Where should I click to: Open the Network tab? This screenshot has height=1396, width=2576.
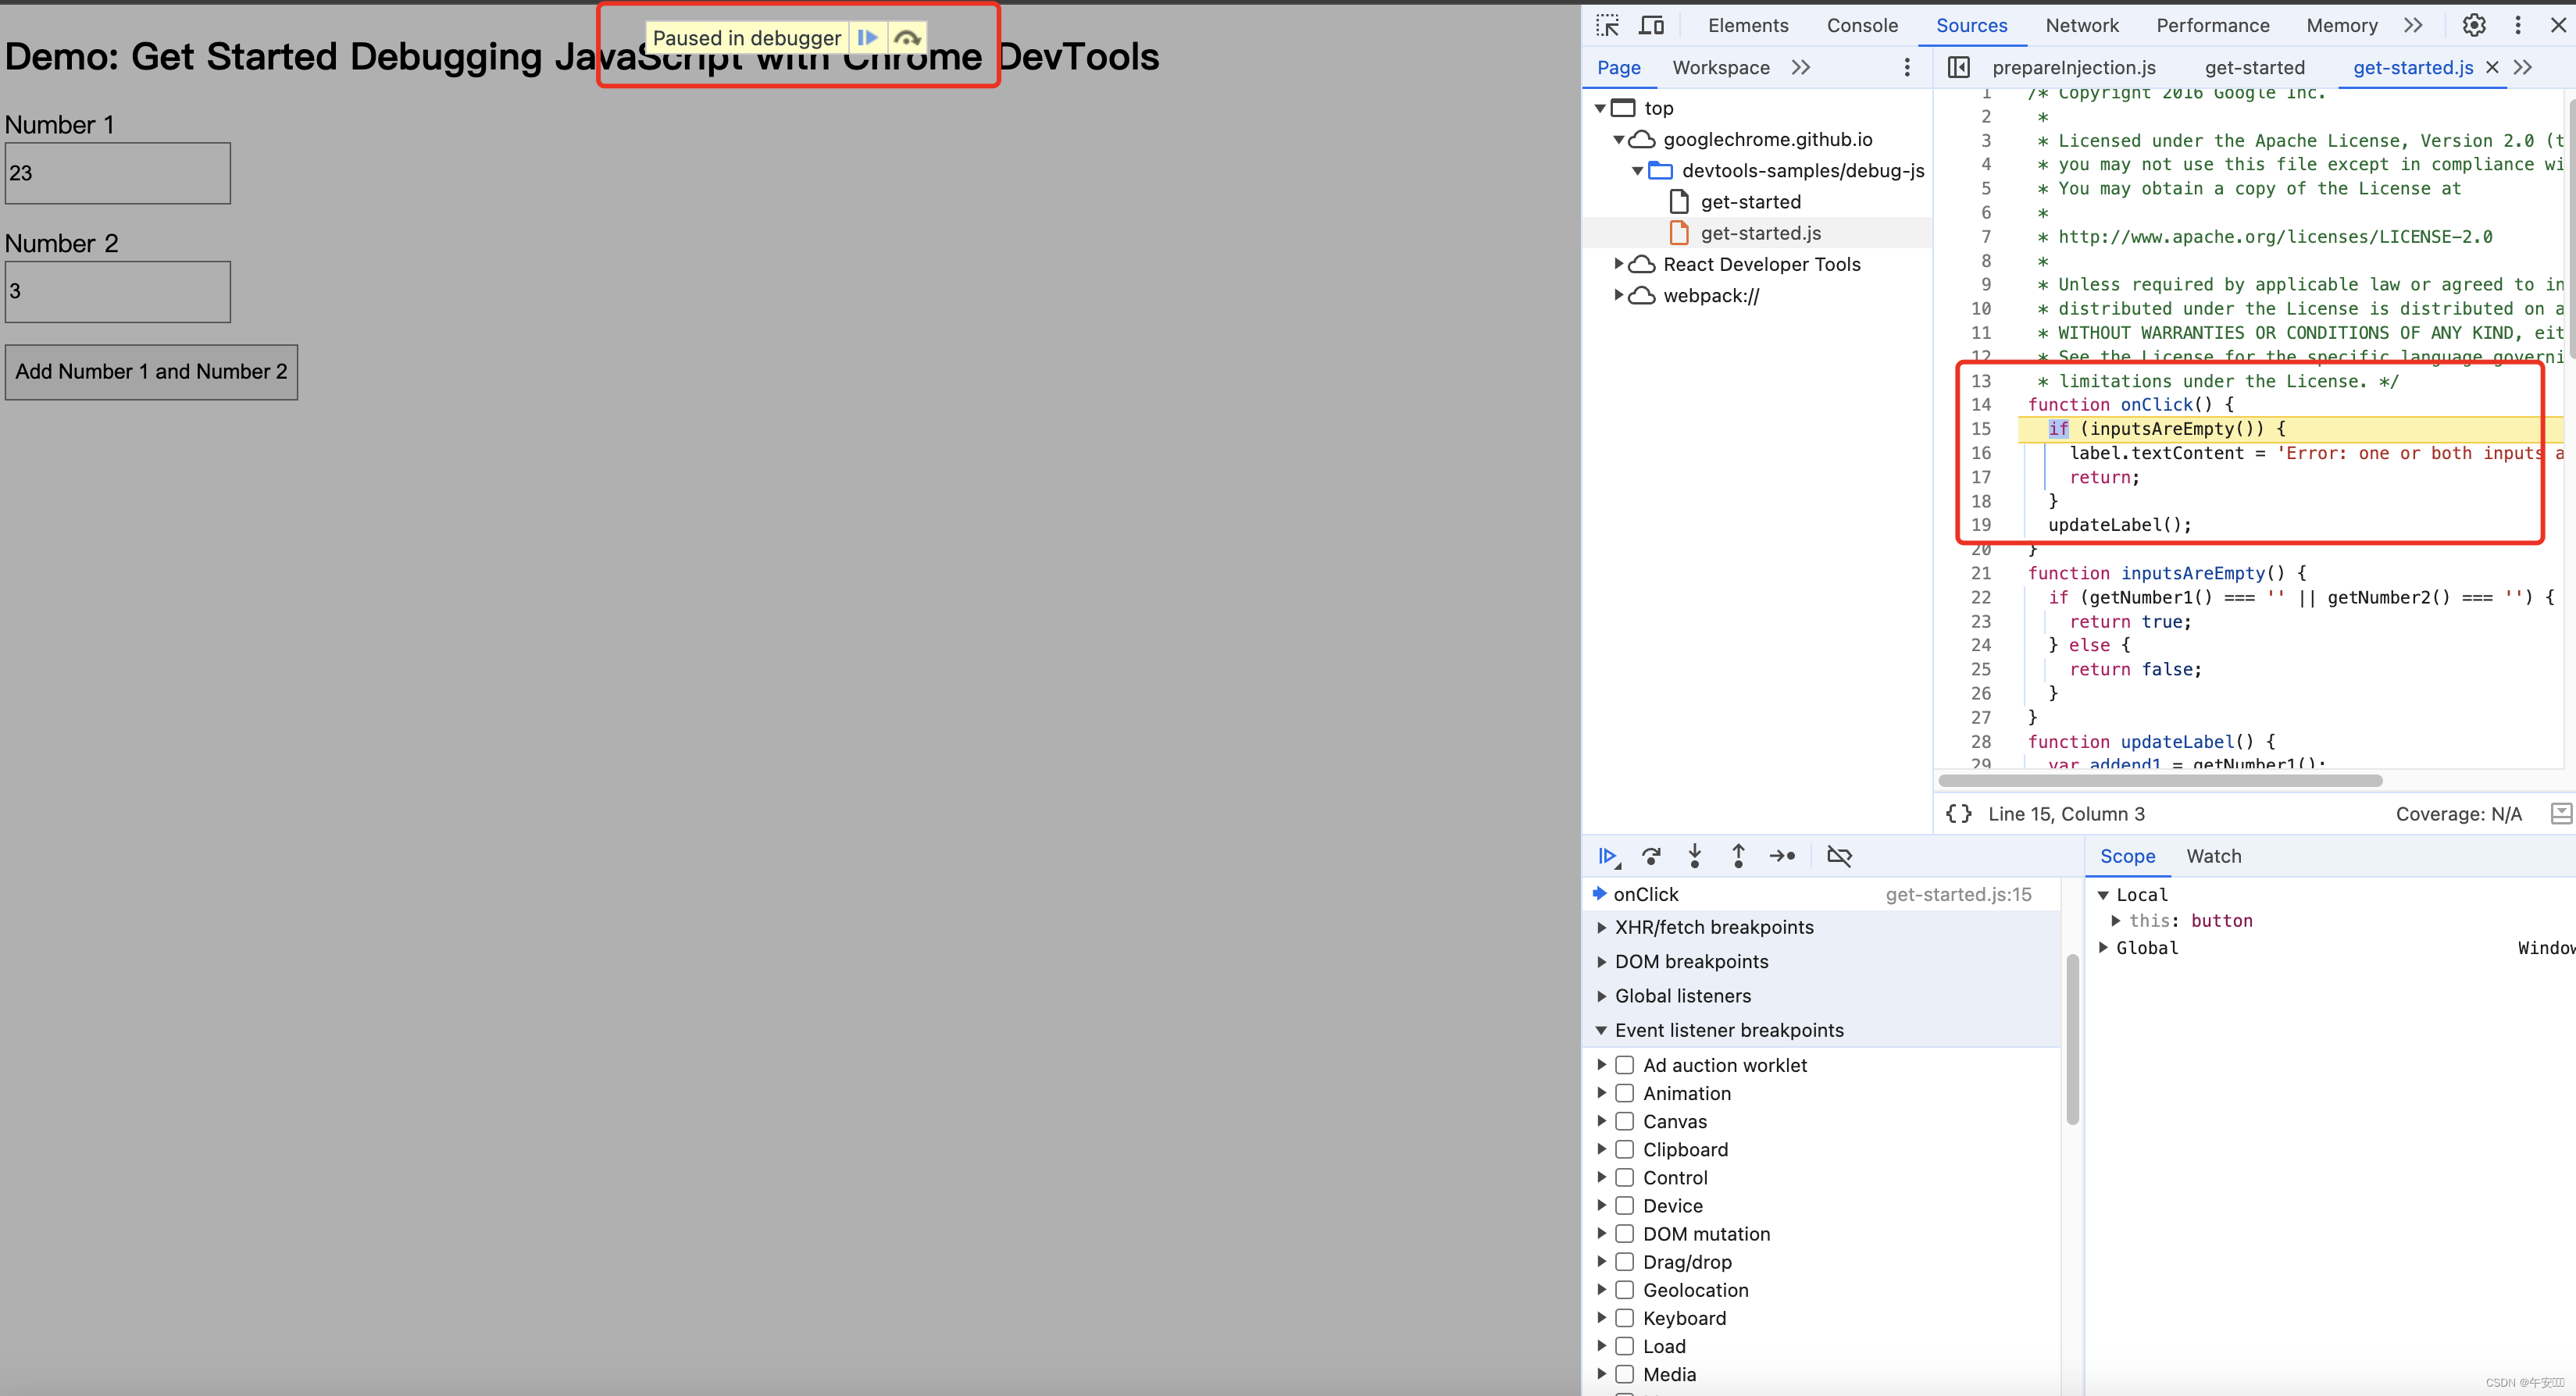pyautogui.click(x=2082, y=25)
